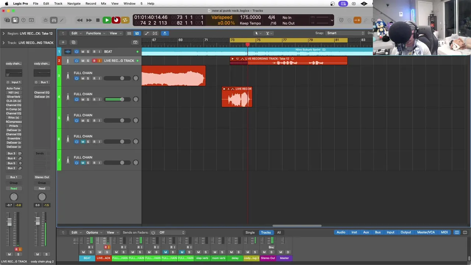Image resolution: width=471 pixels, height=265 pixels.
Task: Toggle the yellow Cycle mode button
Action: (125, 20)
